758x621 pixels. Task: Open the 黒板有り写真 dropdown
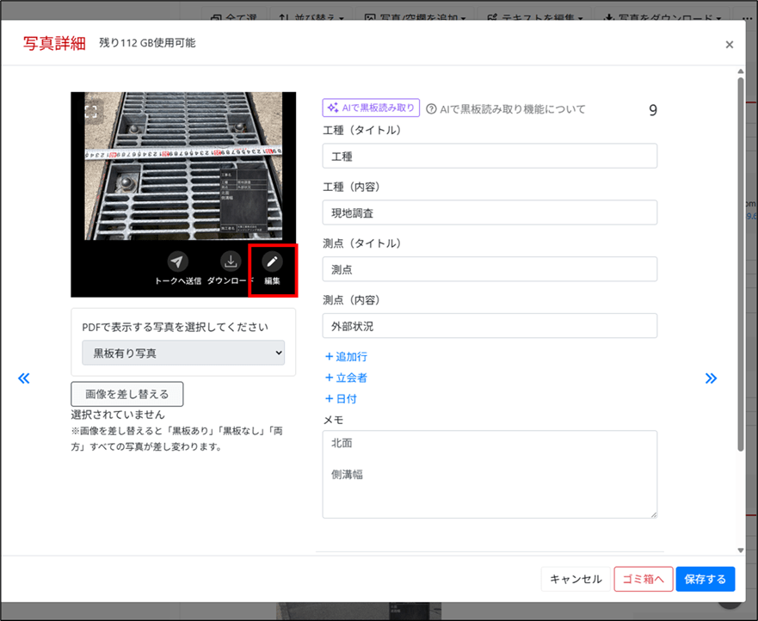(183, 353)
